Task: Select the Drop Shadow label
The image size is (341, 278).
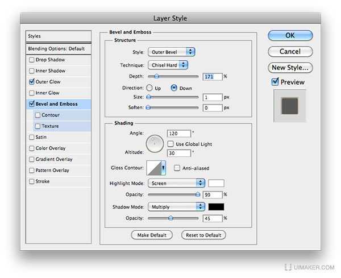Action: click(50, 60)
